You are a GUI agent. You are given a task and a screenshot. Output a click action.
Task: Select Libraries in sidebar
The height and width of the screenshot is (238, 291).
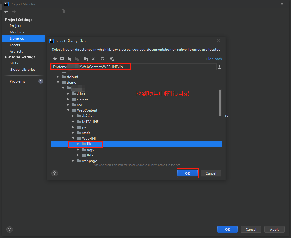[x=24, y=38]
